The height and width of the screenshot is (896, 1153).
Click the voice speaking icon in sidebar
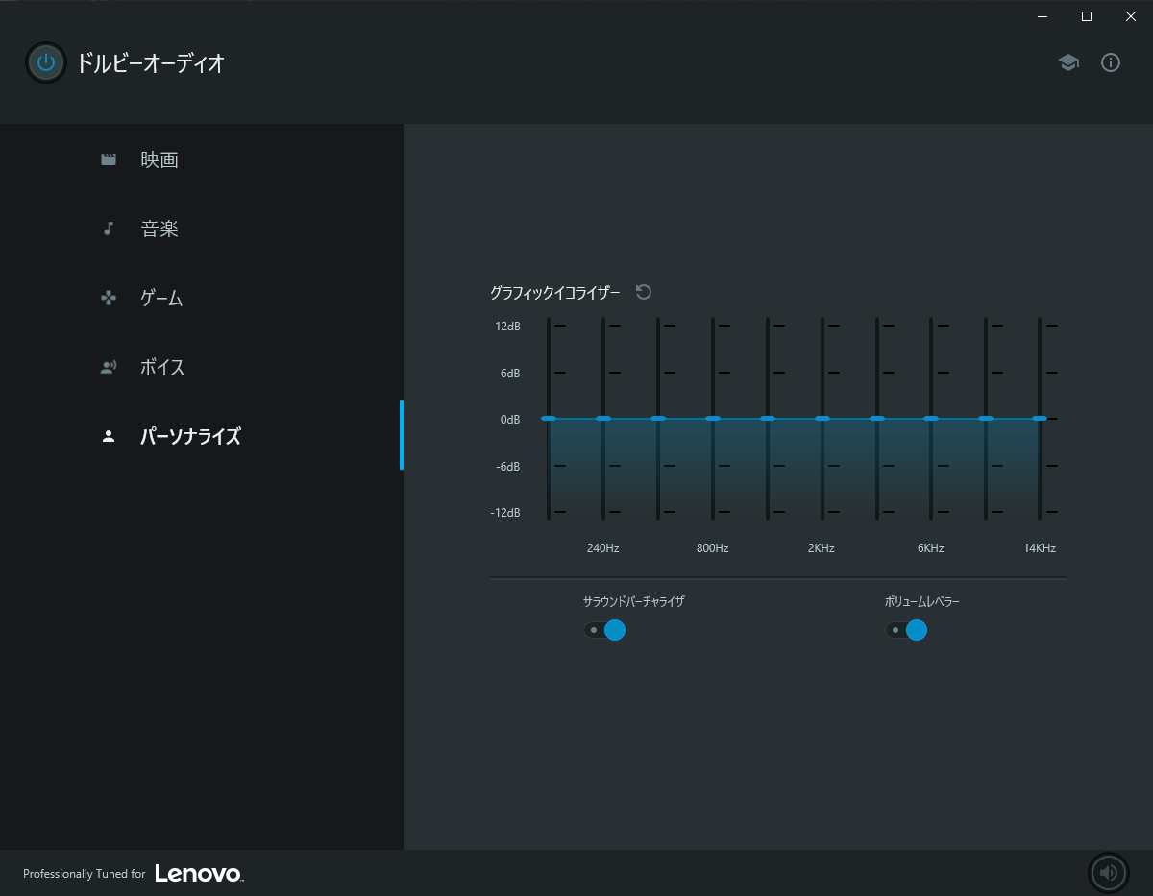(x=109, y=367)
